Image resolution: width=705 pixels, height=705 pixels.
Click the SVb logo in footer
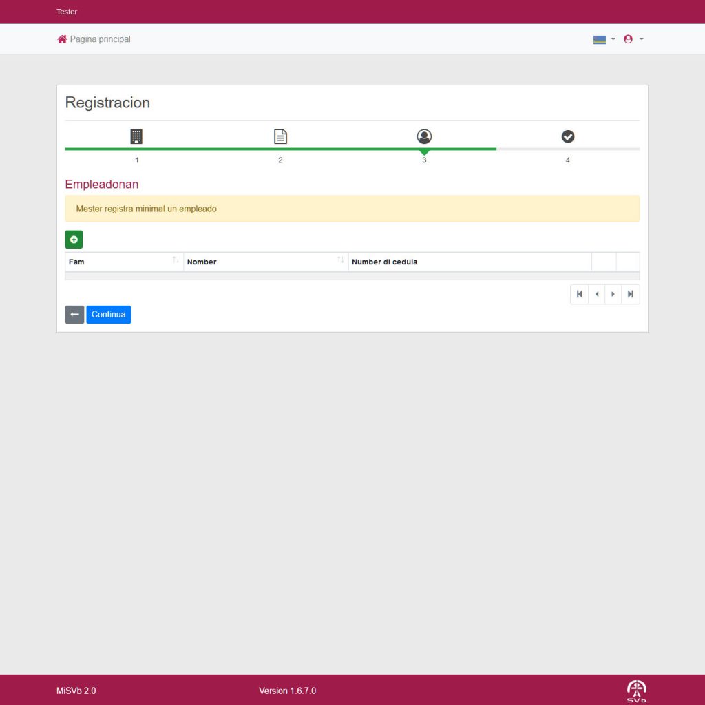coord(636,691)
